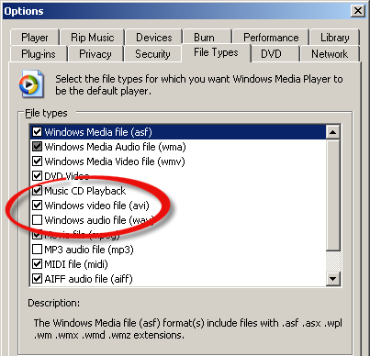Image resolution: width=370 pixels, height=356 pixels.
Task: Open the Security tab
Action: click(x=152, y=54)
